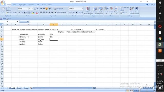This screenshot has width=164, height=92.
Task: Insert function with the fx button
Action: tap(28, 21)
